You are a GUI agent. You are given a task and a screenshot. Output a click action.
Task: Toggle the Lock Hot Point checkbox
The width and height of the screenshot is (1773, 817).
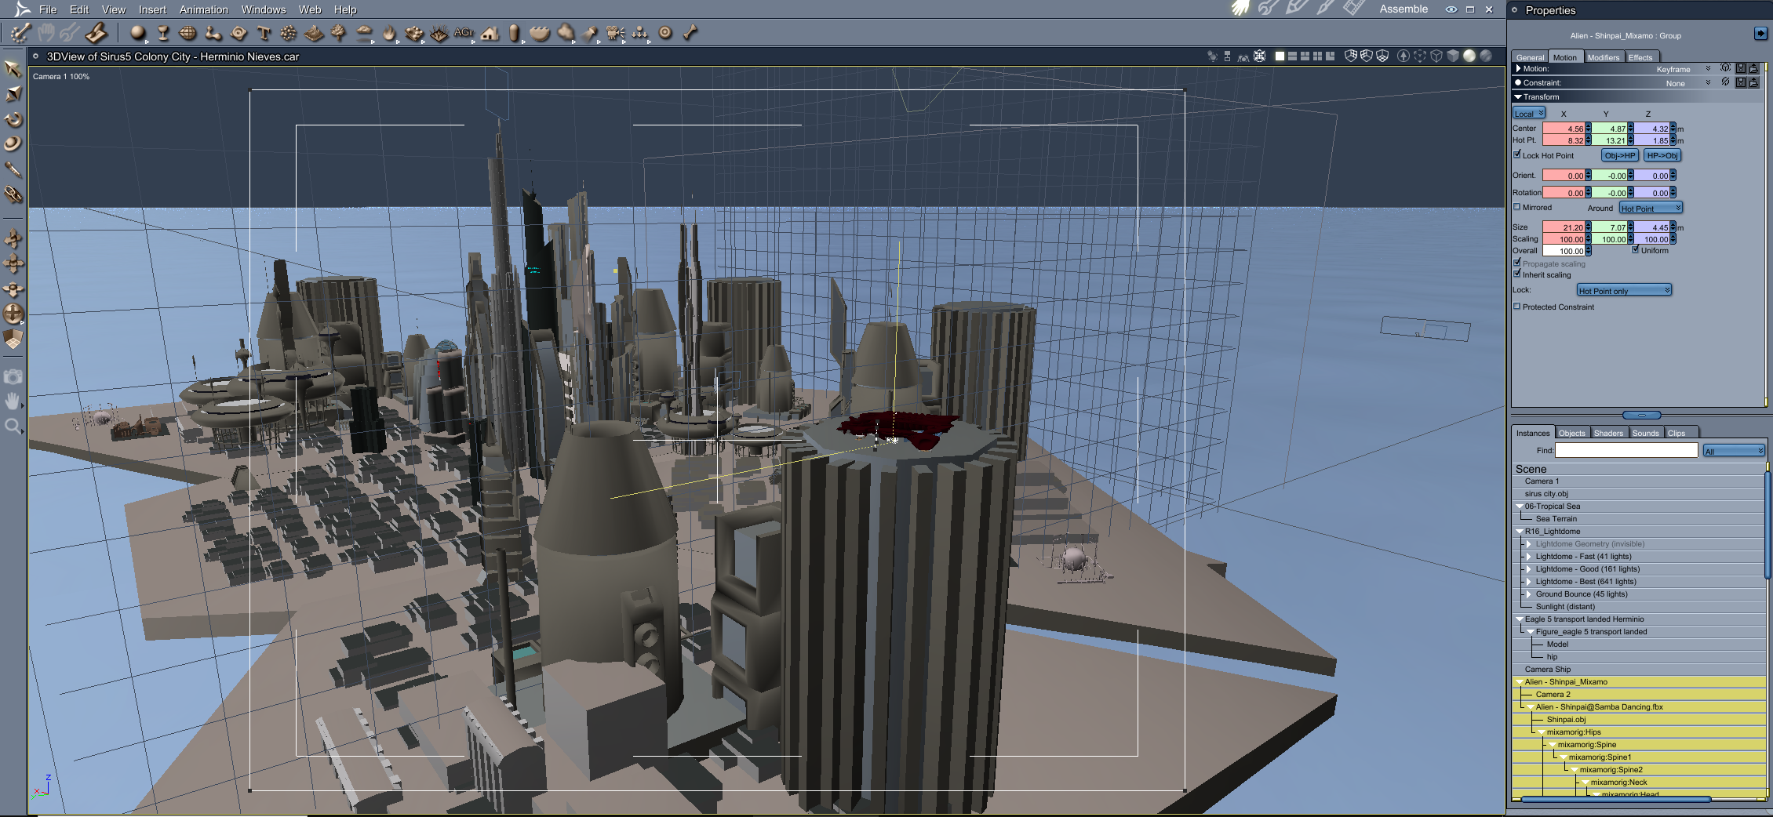click(x=1517, y=154)
